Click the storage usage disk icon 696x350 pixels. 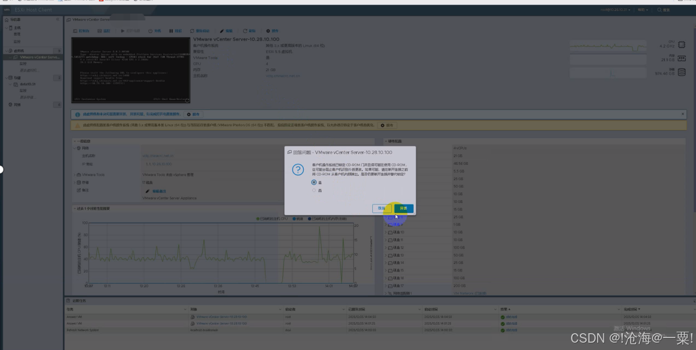pos(681,72)
